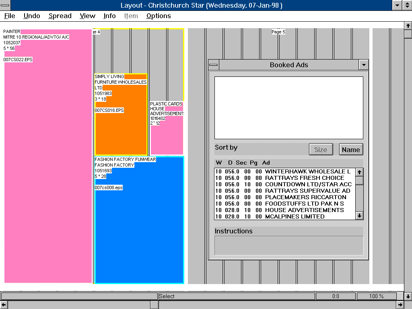Open the File menu
Screen dimensions: 412x309
[x=10, y=16]
